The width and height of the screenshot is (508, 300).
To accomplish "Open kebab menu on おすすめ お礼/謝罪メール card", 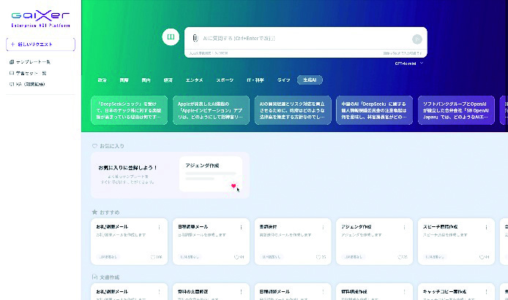I will 160,227.
